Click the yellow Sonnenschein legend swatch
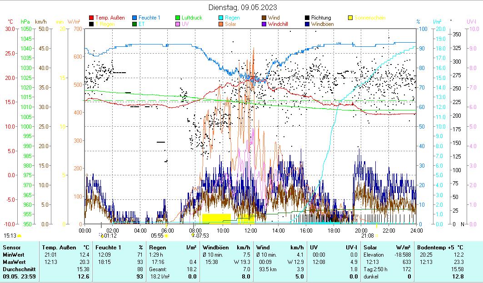483x283 pixels. click(350, 18)
